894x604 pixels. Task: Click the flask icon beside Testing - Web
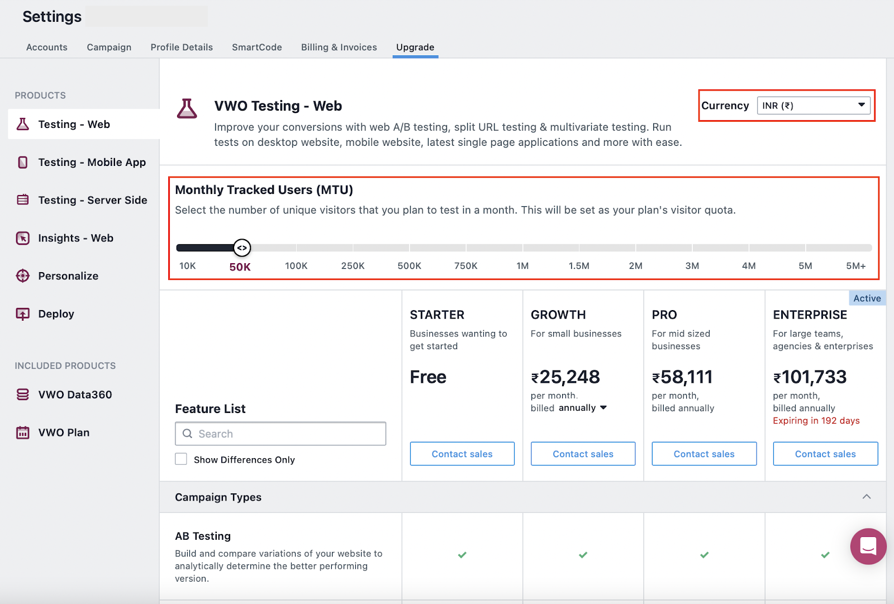click(x=23, y=124)
